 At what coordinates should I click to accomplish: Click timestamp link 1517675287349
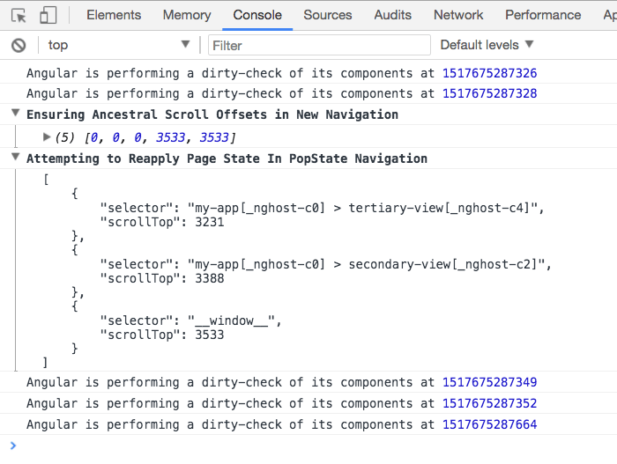pos(489,382)
